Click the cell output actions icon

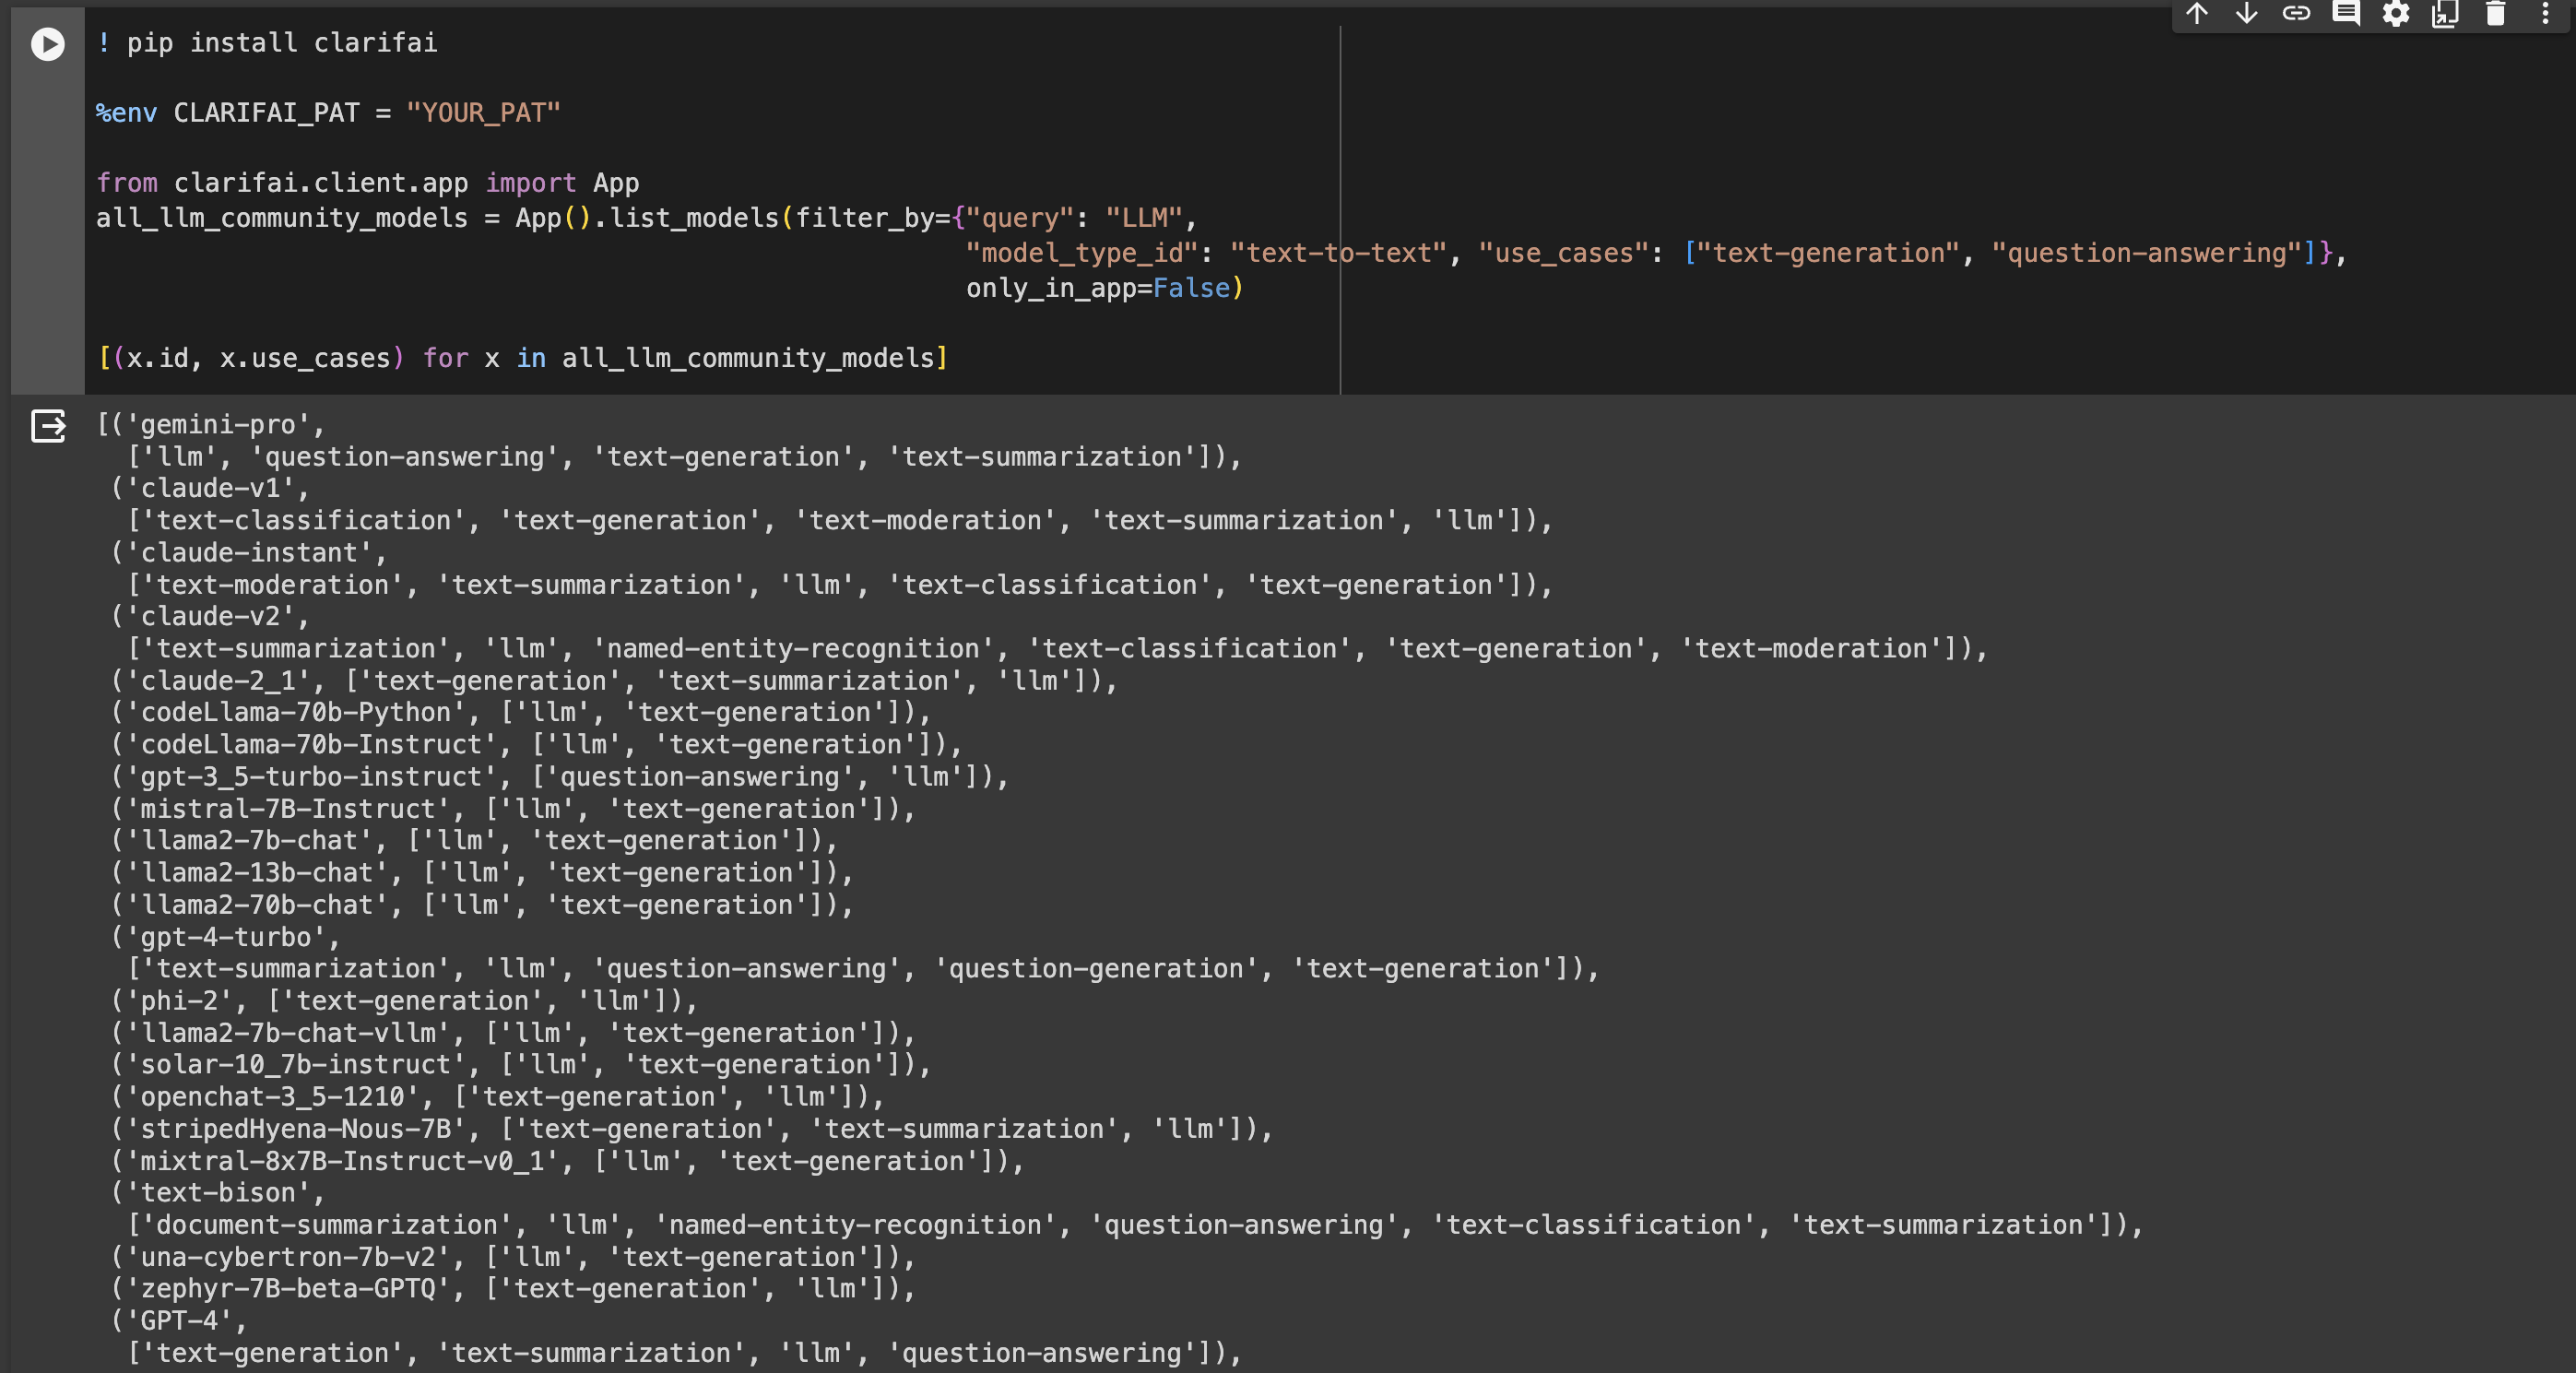pyautogui.click(x=48, y=426)
